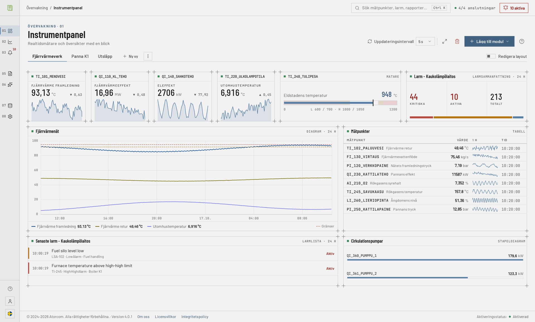
Task: Click the plus icon of Ny vy
Action: click(x=125, y=56)
